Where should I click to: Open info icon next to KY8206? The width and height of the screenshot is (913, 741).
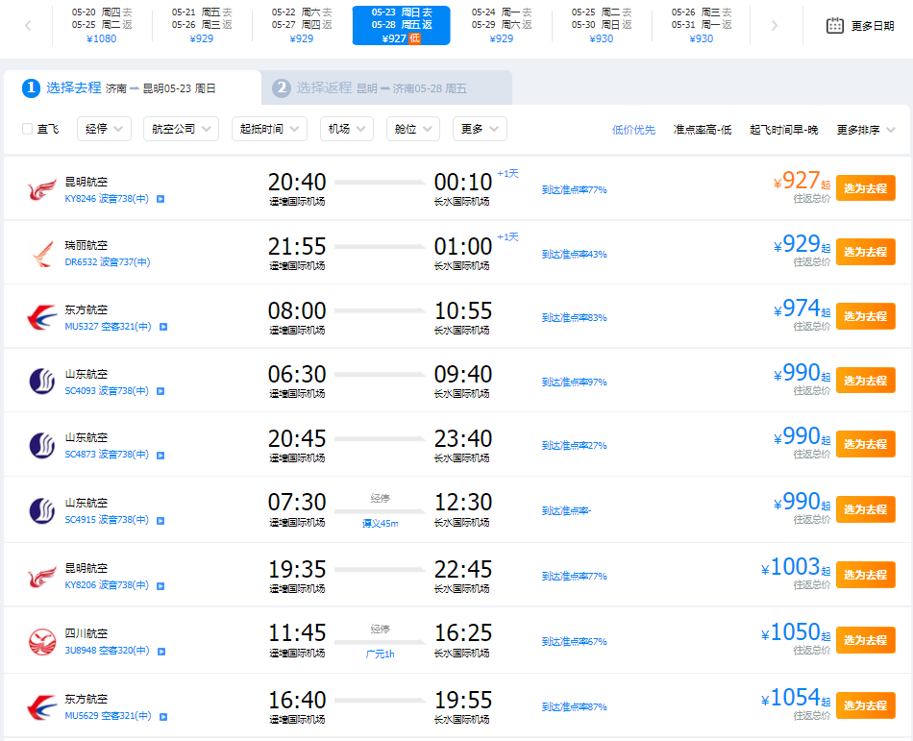(160, 585)
